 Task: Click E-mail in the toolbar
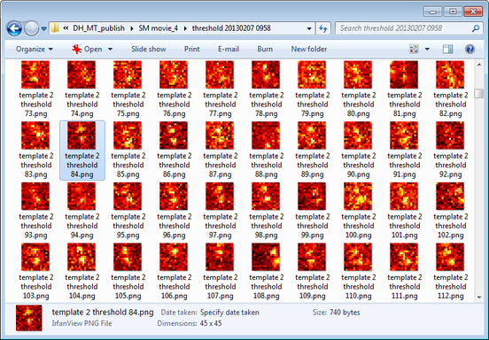[229, 50]
